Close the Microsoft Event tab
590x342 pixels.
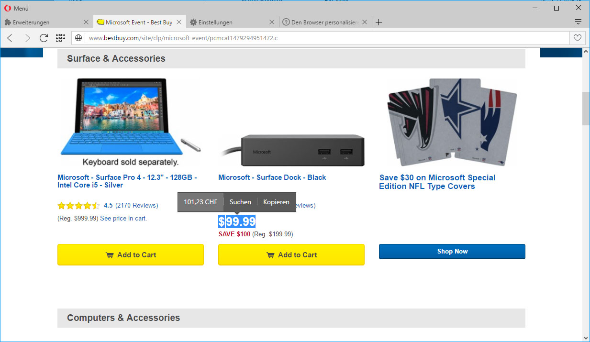(179, 22)
